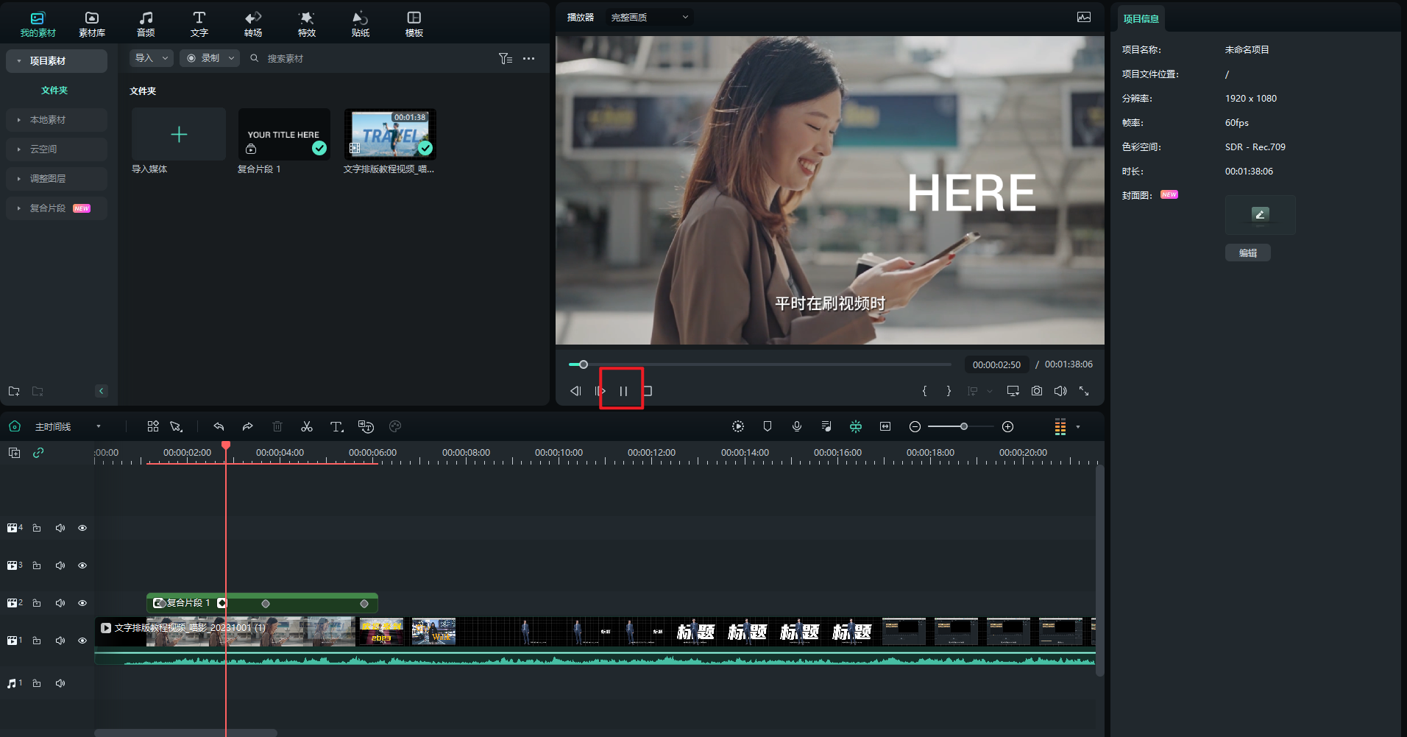
Task: Switch to the 转场 tab
Action: pyautogui.click(x=253, y=24)
